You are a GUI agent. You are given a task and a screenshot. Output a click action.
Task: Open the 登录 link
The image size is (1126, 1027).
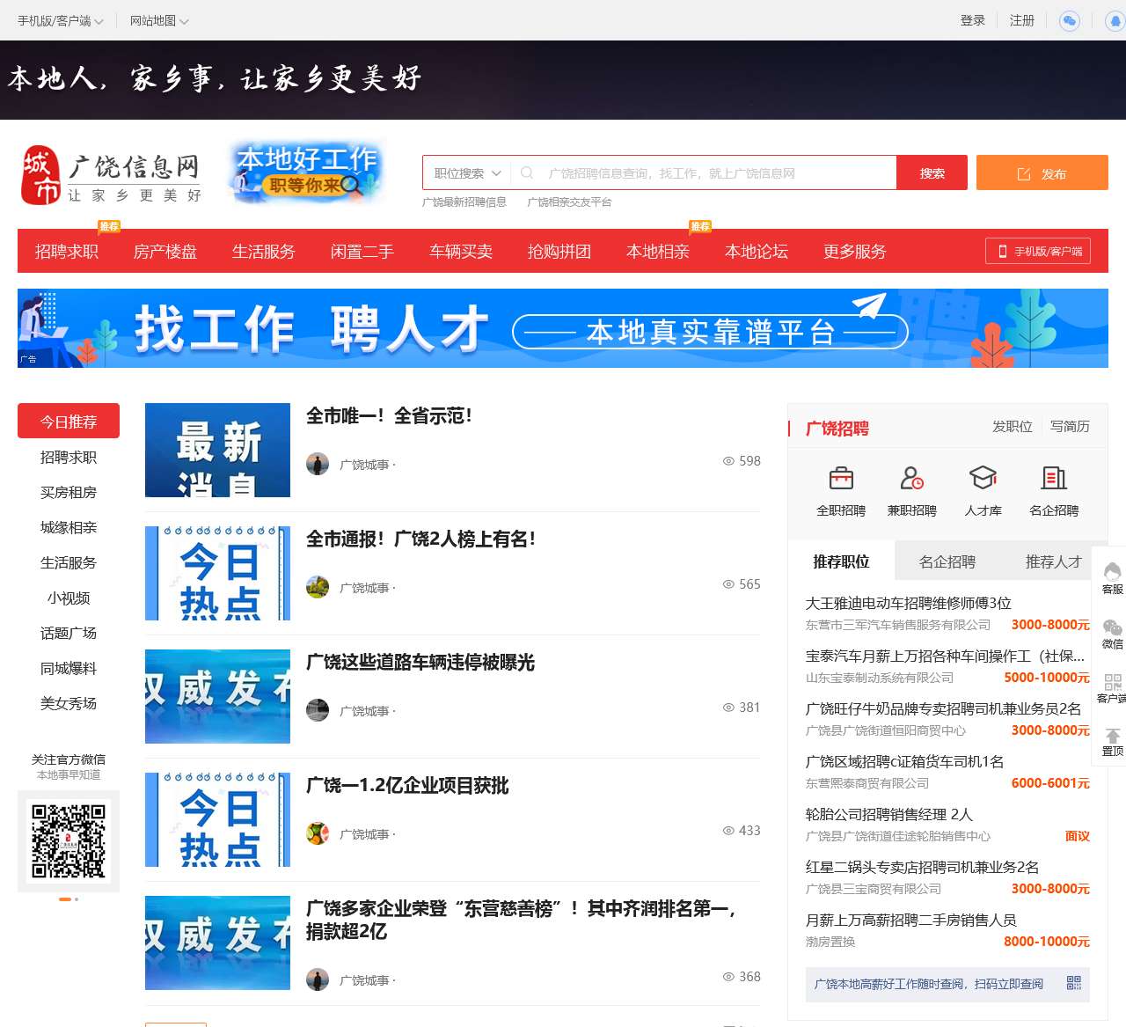972,20
